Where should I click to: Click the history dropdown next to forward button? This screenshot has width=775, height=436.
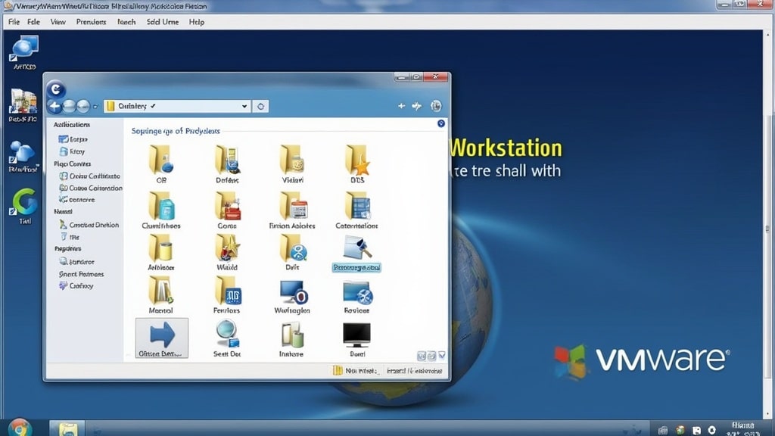(95, 106)
